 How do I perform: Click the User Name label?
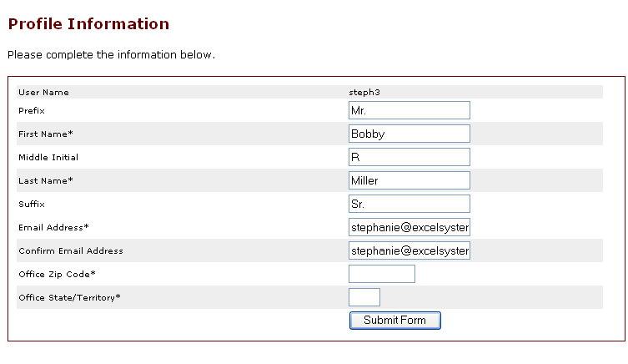point(43,92)
